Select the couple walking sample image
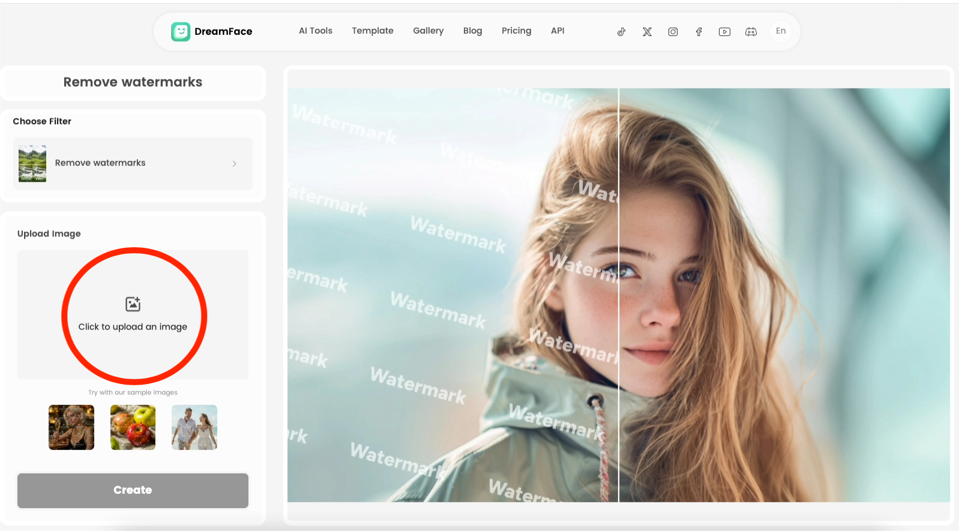The image size is (959, 531). 194,427
